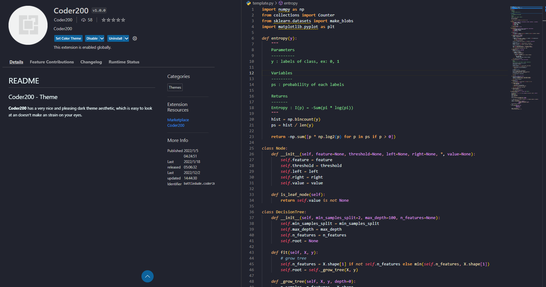Screen dimensions: 546x287
Task: Click the install count cloud icon
Action: coord(84,20)
